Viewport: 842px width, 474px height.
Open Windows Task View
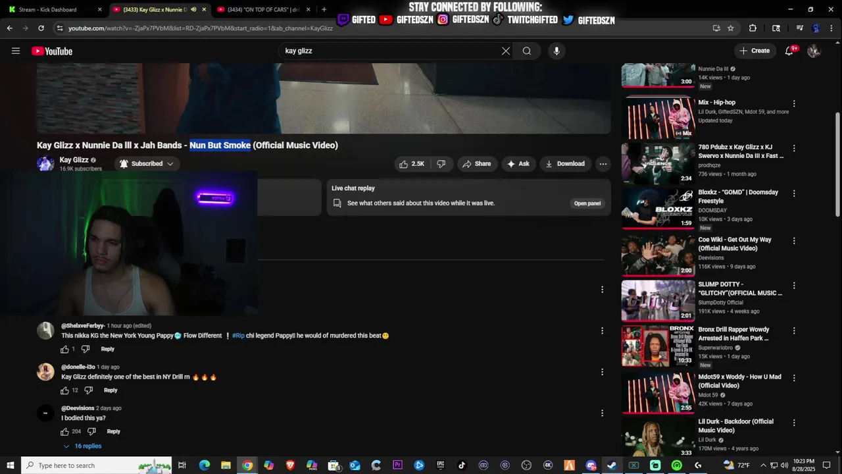(x=182, y=465)
